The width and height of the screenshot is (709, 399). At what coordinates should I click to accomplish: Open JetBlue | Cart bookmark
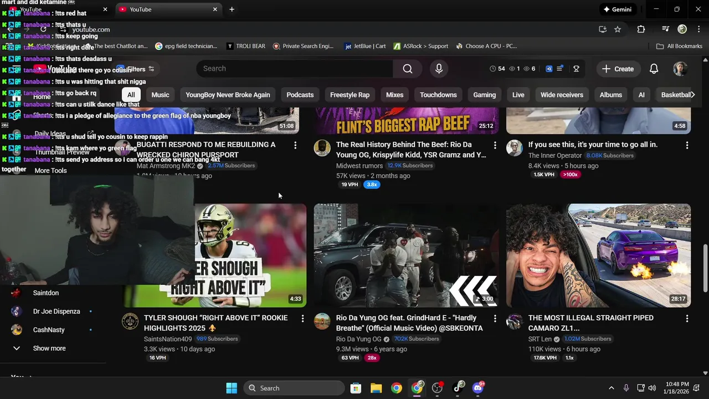364,46
